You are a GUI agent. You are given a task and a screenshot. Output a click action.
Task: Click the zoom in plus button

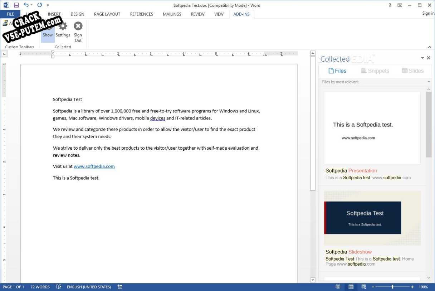point(412,287)
